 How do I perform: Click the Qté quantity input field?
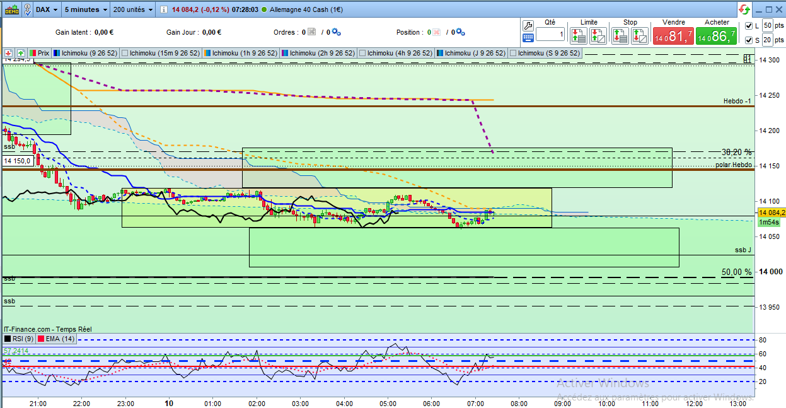click(550, 35)
